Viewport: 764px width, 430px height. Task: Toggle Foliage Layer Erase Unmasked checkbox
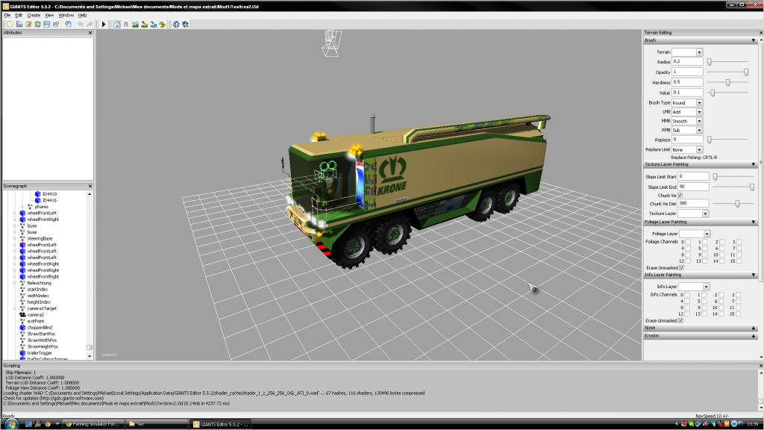click(682, 268)
